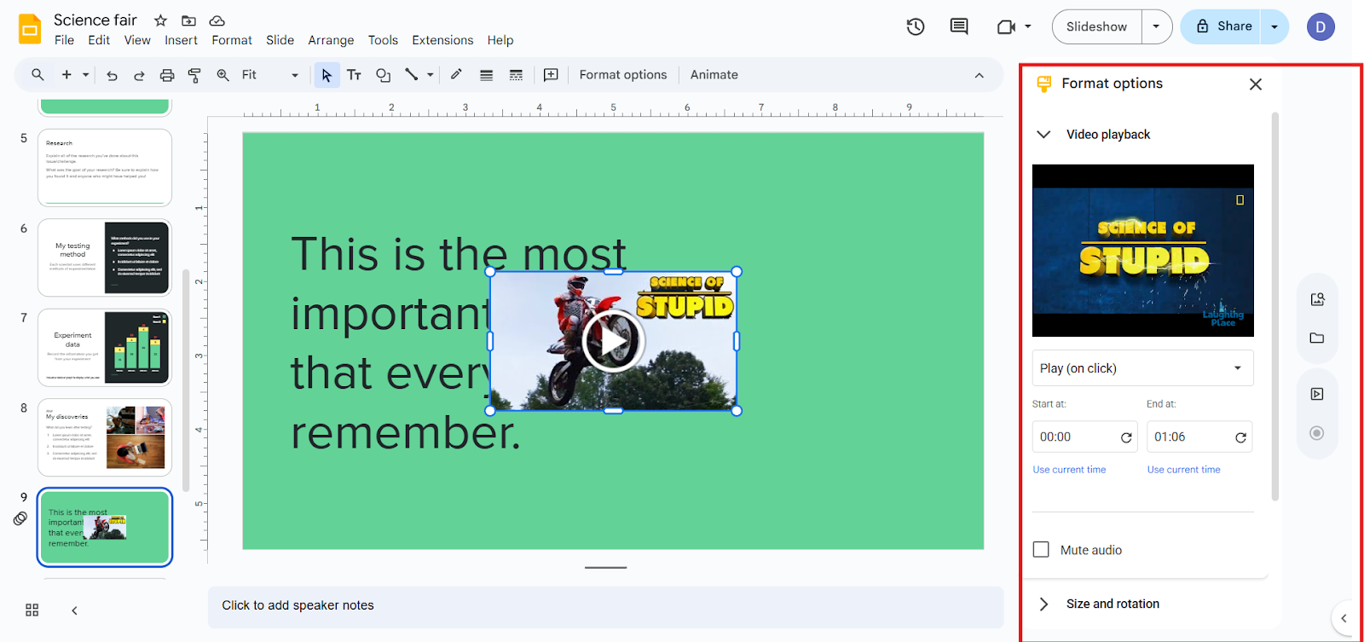Open version history clock icon
1364x642 pixels.
916,26
